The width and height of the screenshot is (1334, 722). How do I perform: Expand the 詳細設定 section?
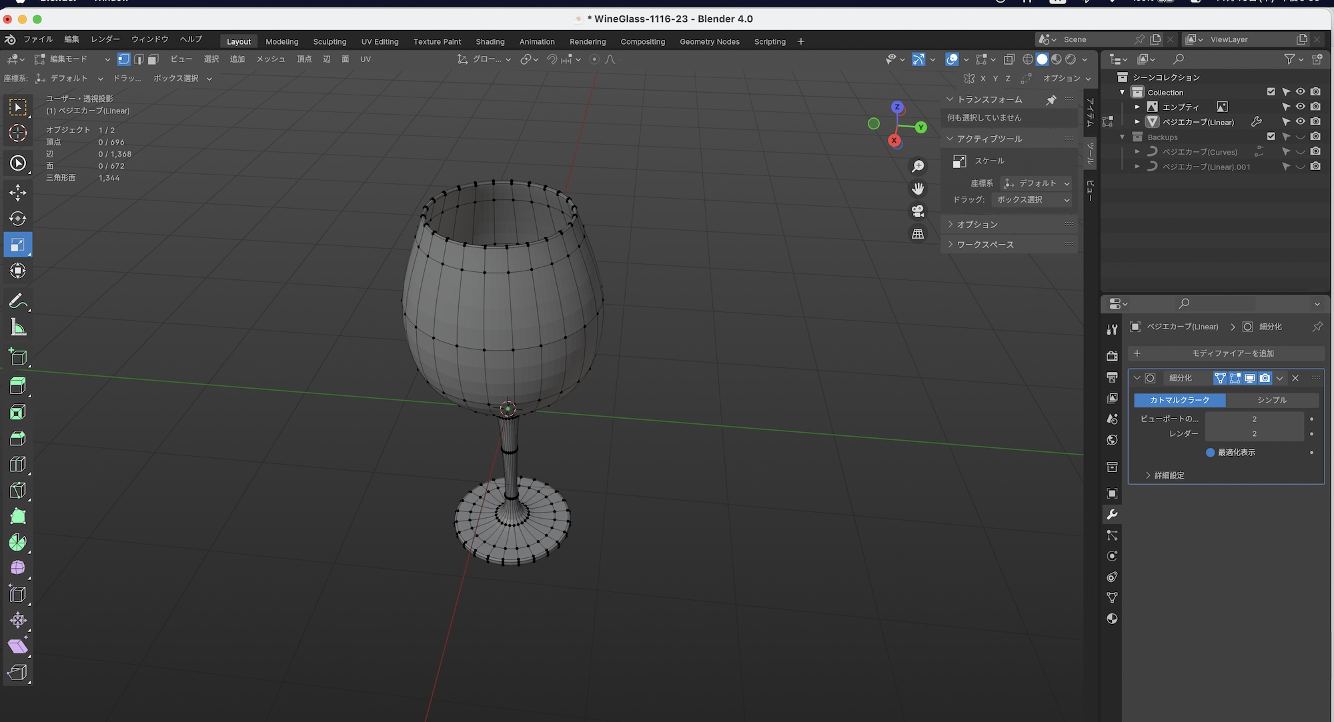(1169, 475)
